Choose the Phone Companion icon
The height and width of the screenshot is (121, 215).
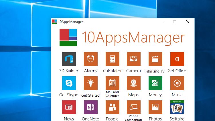coord(134,107)
